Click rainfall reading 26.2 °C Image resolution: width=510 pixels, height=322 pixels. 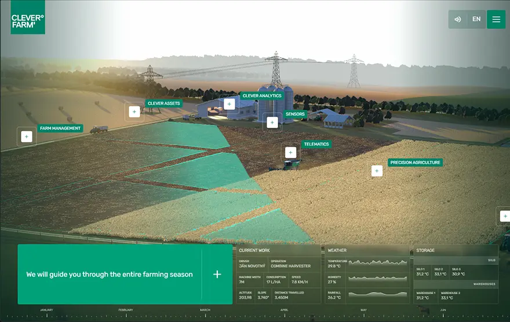(334, 297)
